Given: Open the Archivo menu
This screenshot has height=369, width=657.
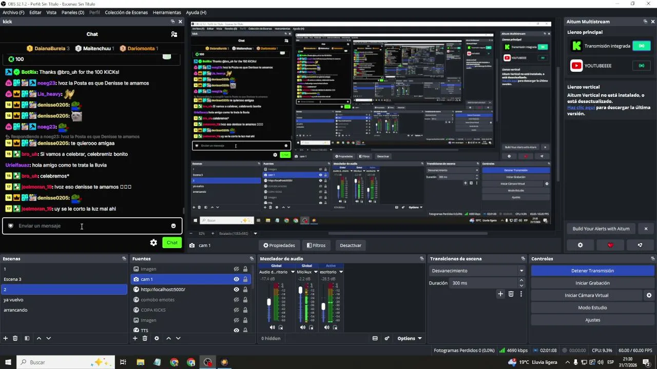Looking at the screenshot, I should coord(13,12).
